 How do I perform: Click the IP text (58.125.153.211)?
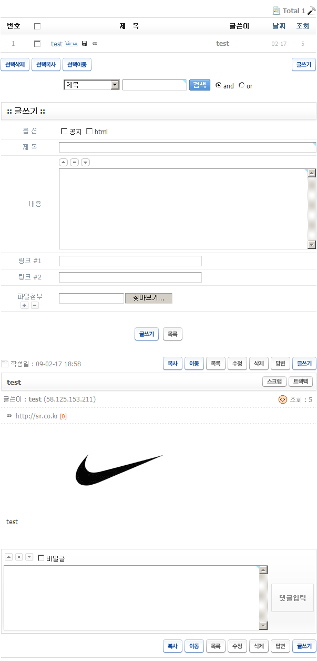point(69,399)
